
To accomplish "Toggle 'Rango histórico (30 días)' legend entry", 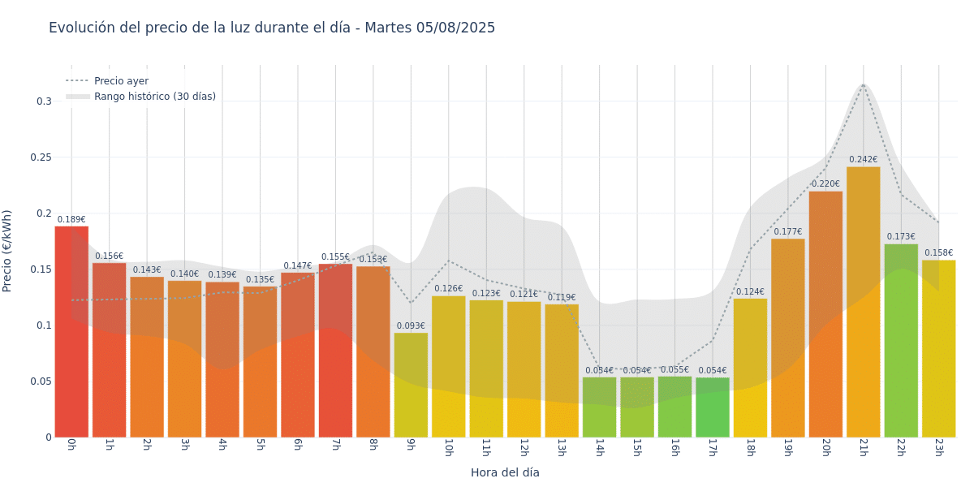I will point(140,97).
